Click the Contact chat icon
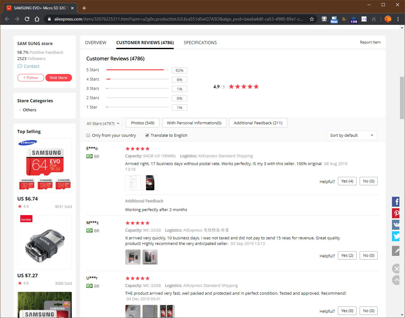The image size is (405, 318). (x=20, y=66)
